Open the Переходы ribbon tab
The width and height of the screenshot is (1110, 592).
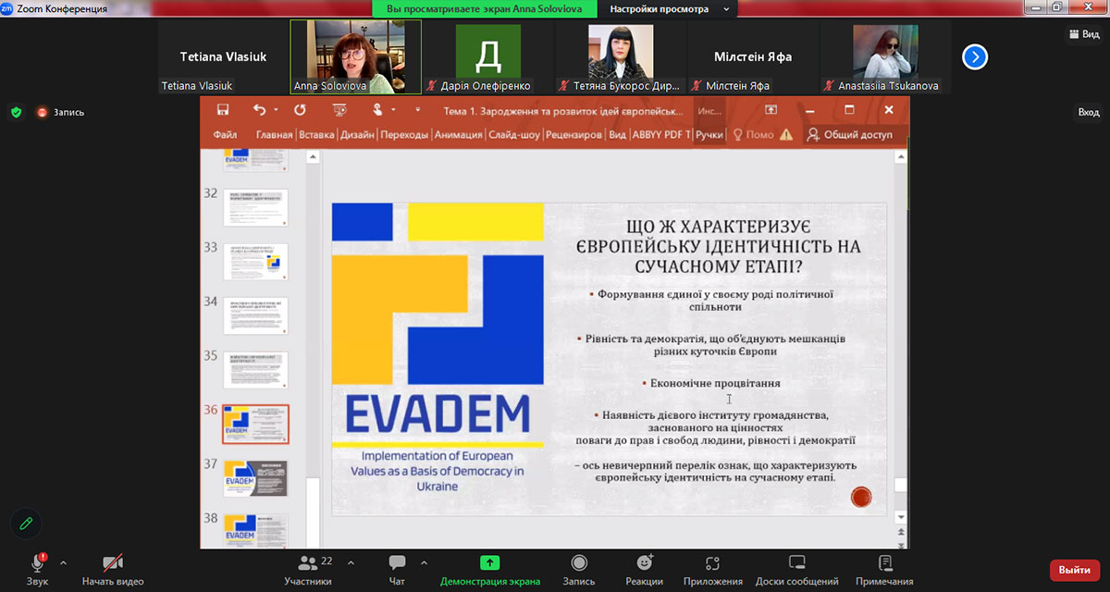pyautogui.click(x=404, y=134)
